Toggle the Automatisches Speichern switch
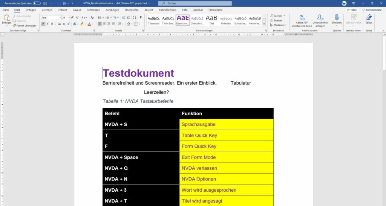 [x=37, y=3]
